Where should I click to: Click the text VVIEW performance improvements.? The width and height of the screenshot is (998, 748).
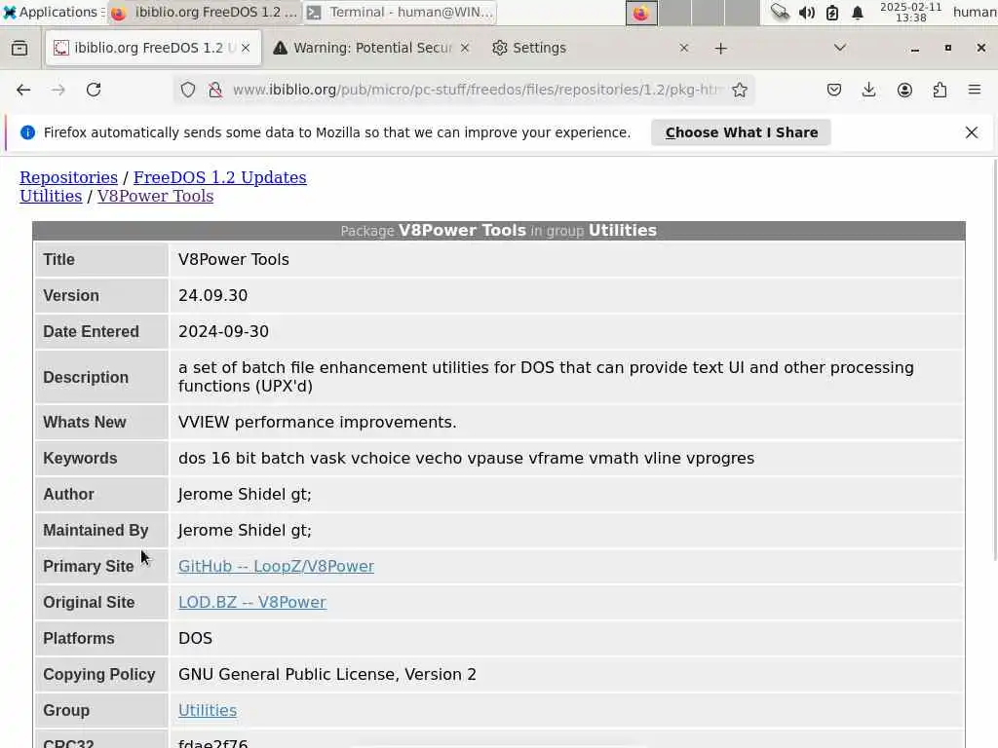click(x=317, y=423)
